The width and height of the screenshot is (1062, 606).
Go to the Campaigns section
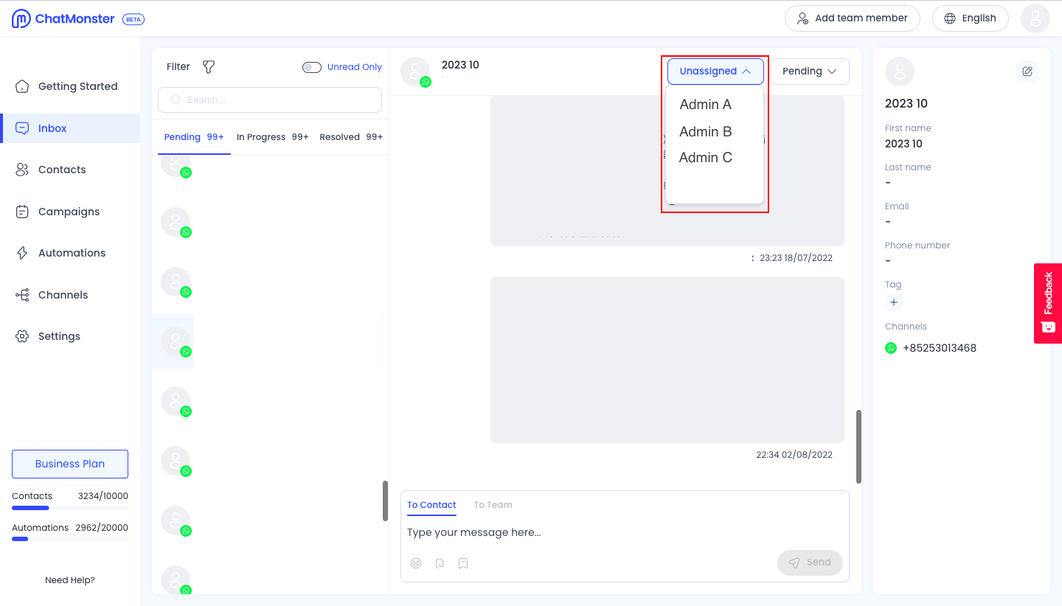coord(69,212)
